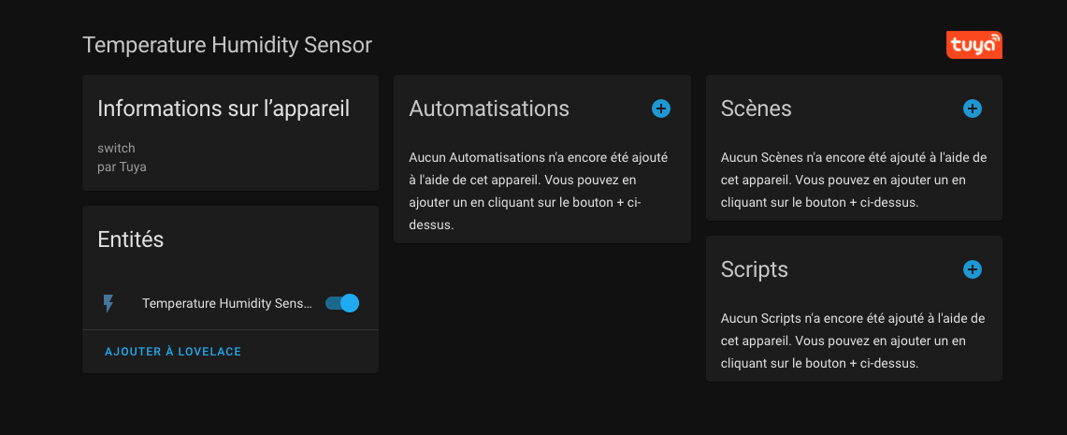Screen dimensions: 1067x435
Task: Click the Informations sur l'appareil heading
Action: (x=223, y=109)
